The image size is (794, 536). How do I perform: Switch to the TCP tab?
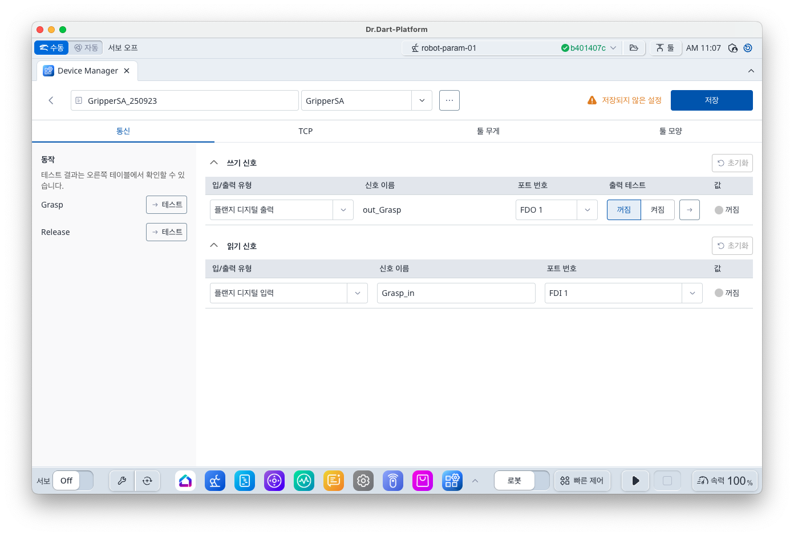pos(306,131)
